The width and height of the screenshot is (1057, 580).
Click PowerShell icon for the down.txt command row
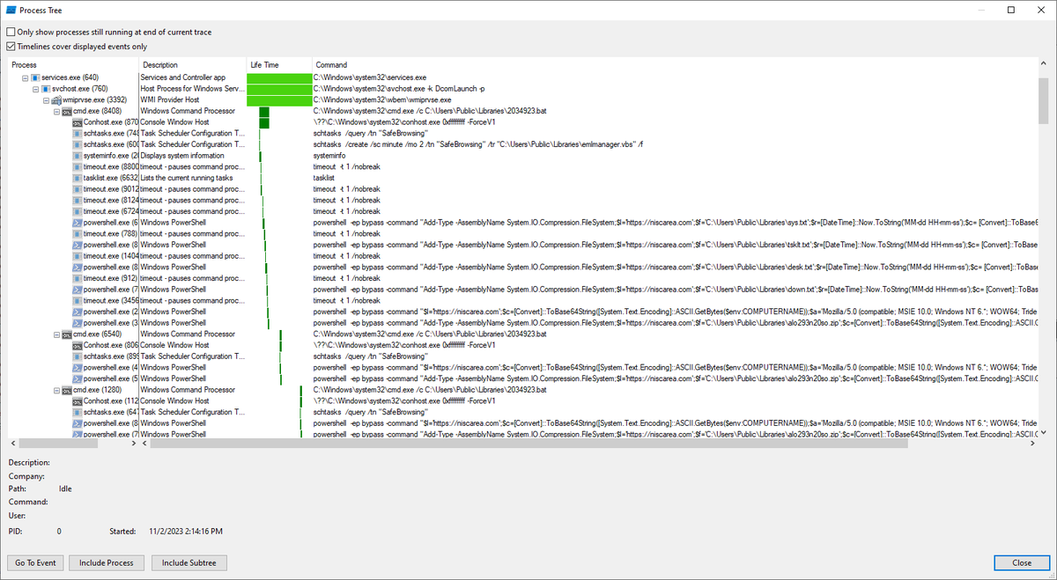pos(78,290)
